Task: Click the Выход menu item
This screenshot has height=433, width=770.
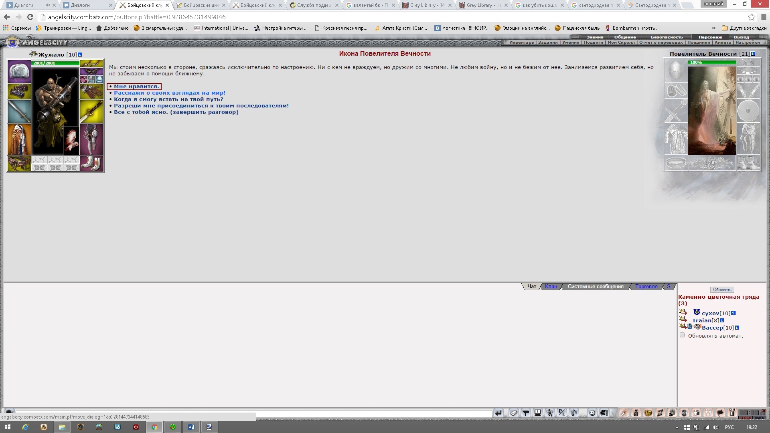Action: coord(742,37)
